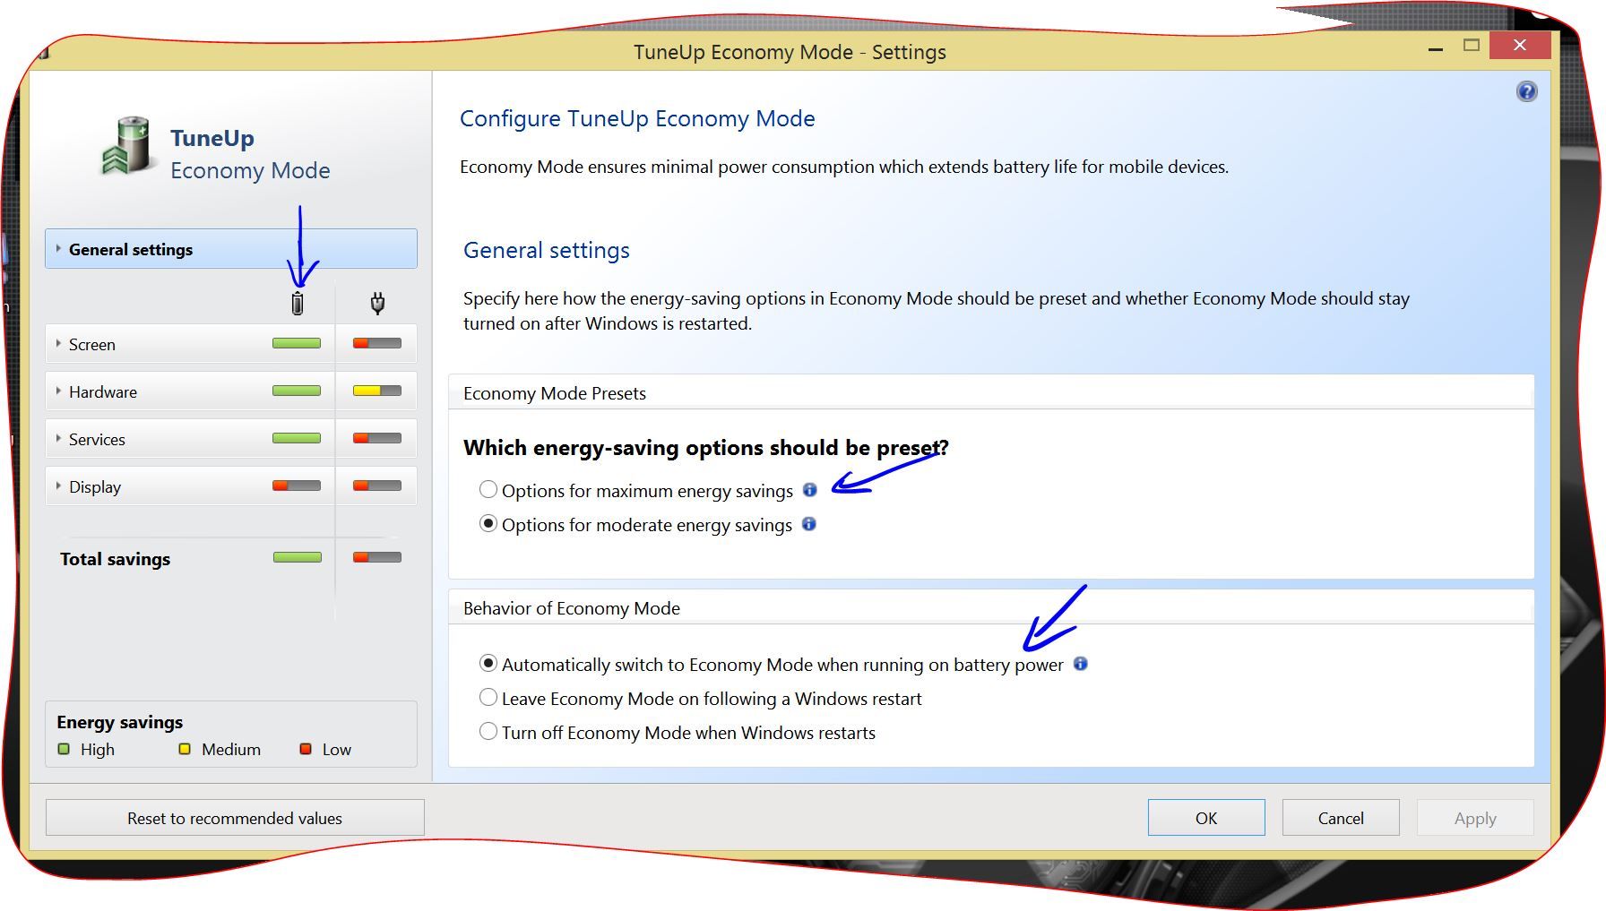Image resolution: width=1606 pixels, height=911 pixels.
Task: Open the Hardware settings category
Action: pos(231,391)
